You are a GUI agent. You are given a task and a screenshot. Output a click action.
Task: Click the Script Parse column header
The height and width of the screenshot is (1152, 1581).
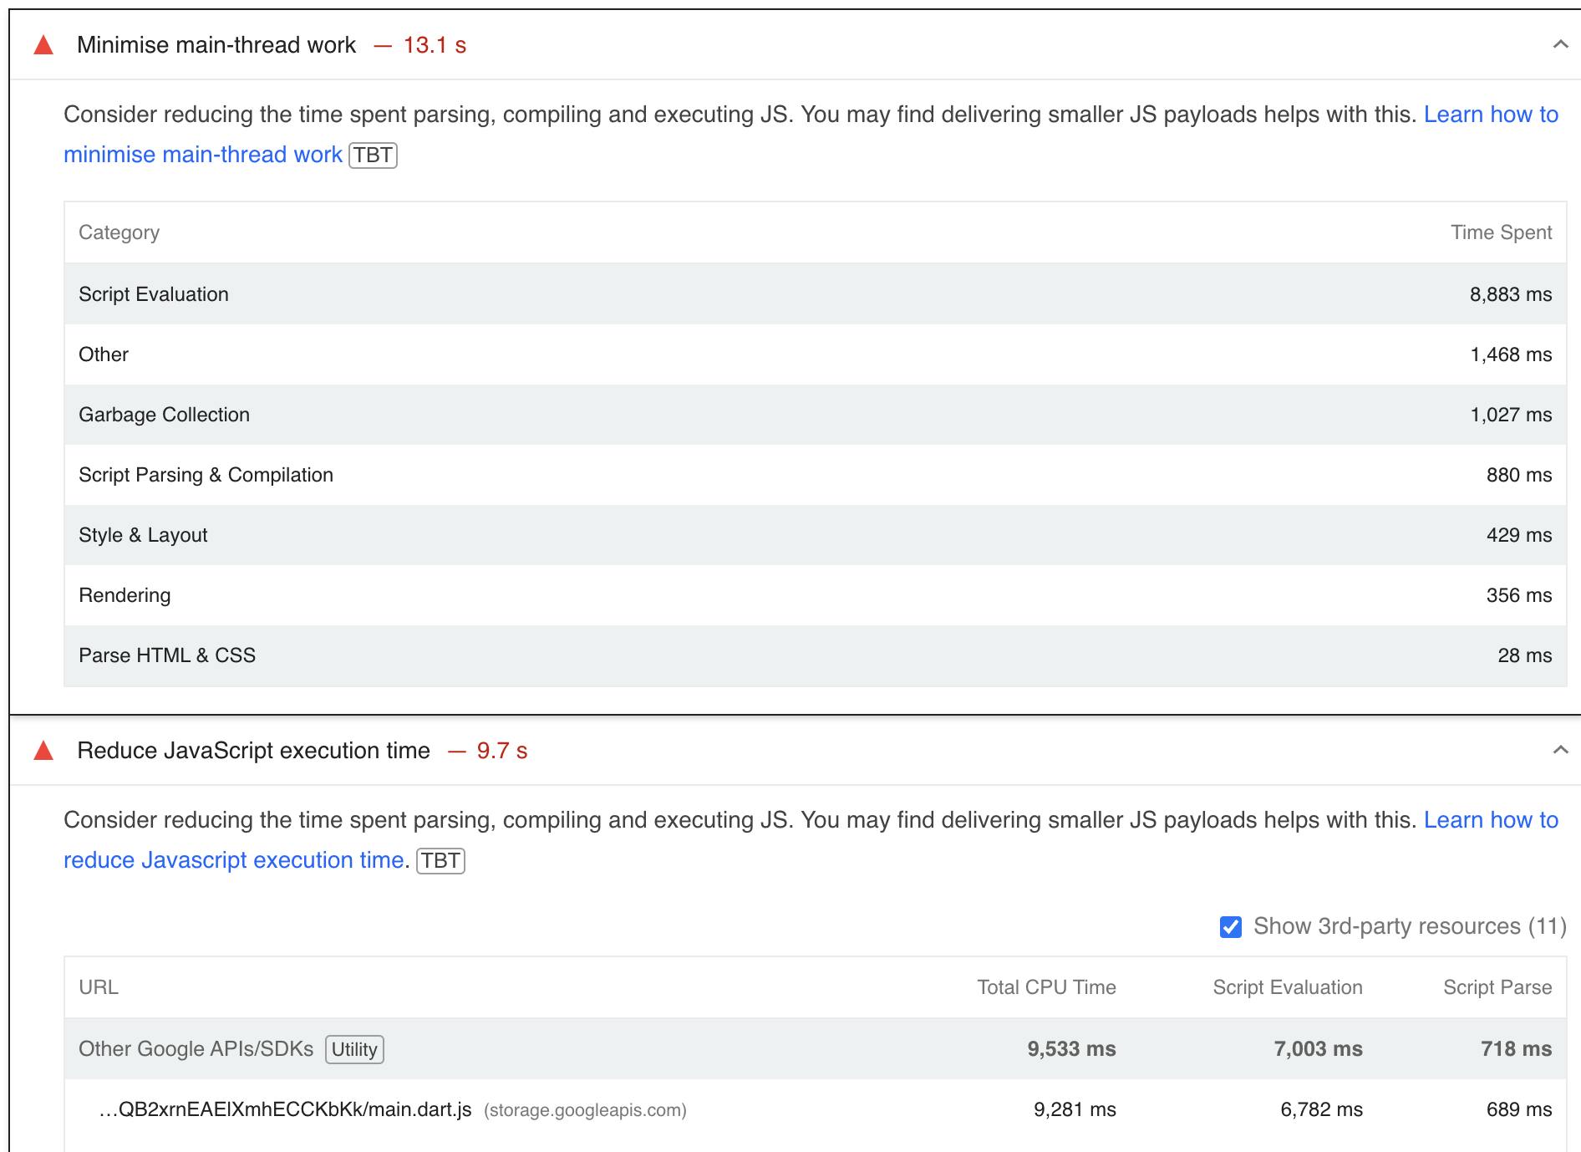(1497, 987)
